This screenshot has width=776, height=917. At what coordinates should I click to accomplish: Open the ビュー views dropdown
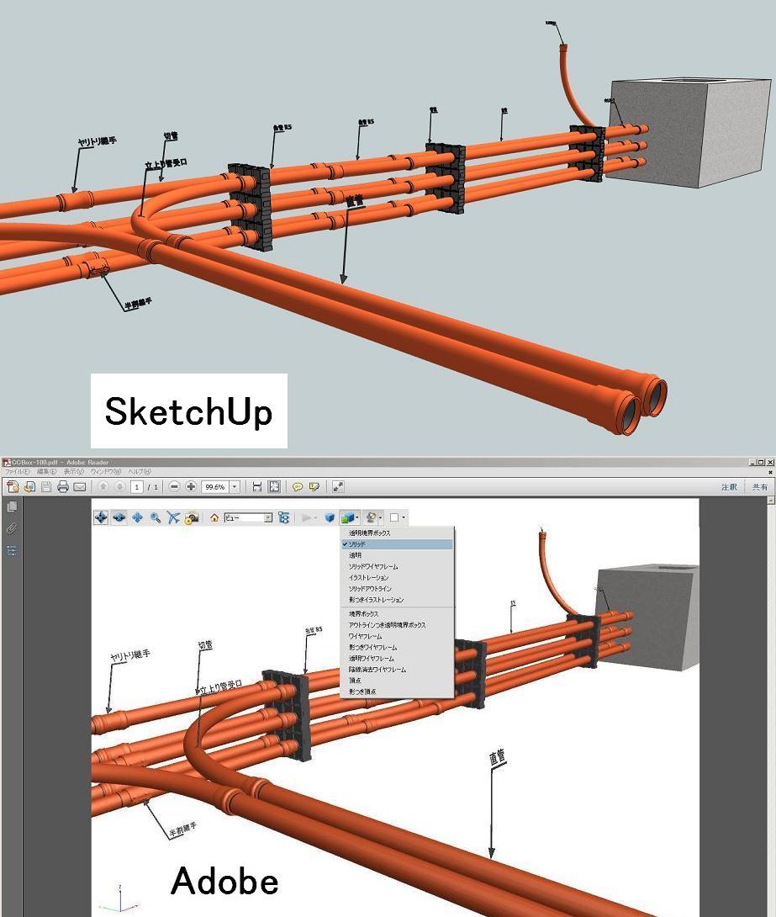tap(248, 517)
